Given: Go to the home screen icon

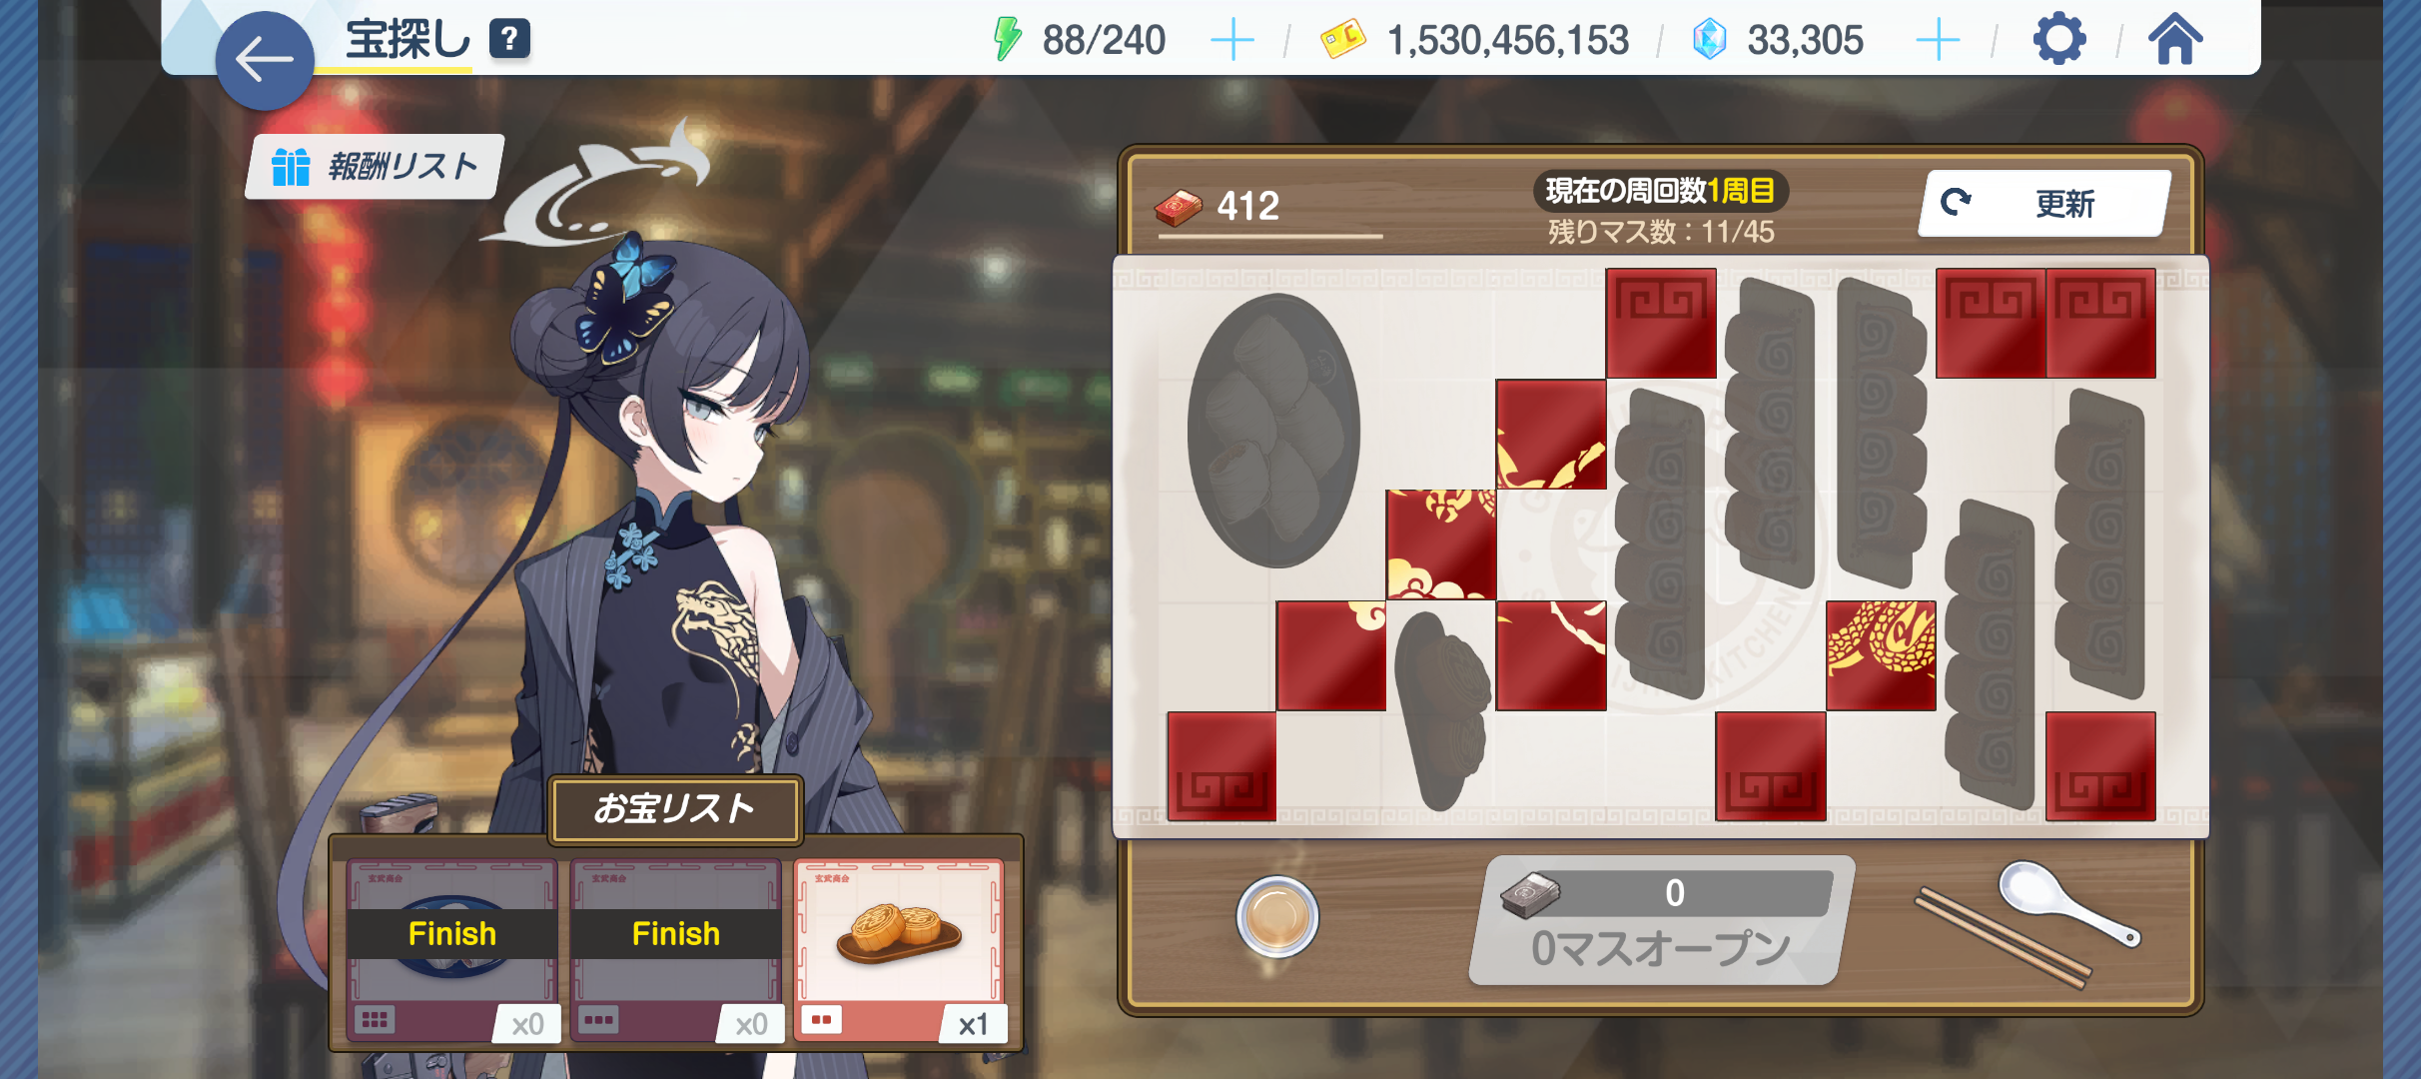Looking at the screenshot, I should coord(2175,40).
